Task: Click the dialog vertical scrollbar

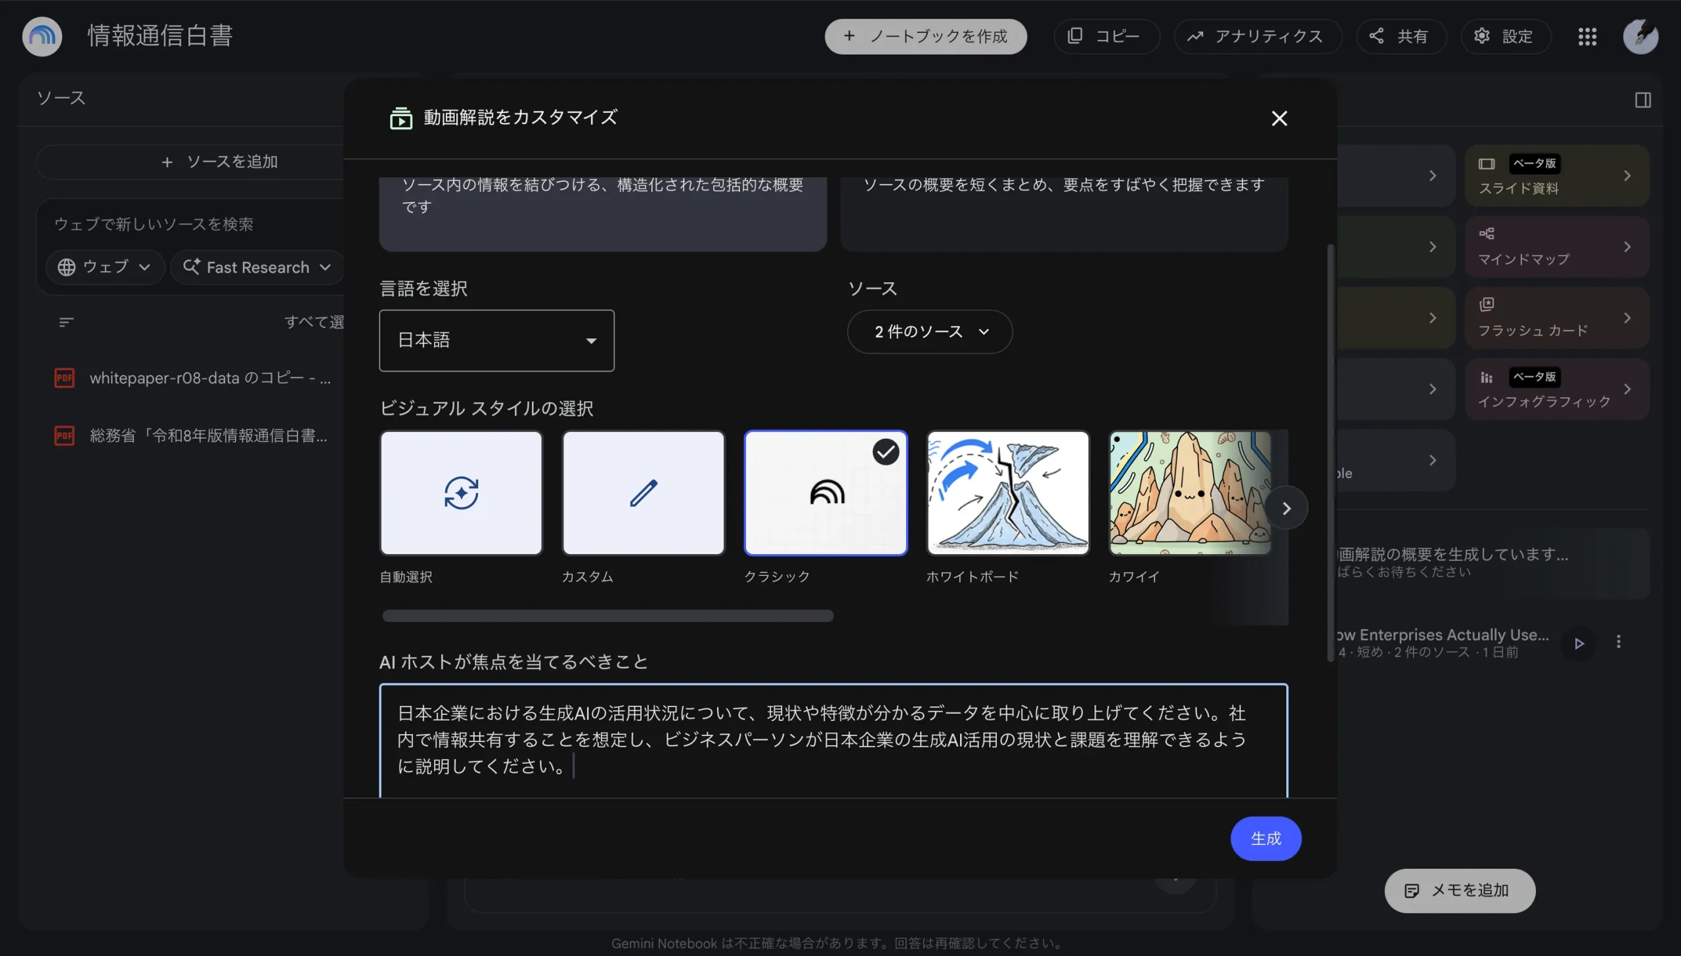Action: point(1330,453)
